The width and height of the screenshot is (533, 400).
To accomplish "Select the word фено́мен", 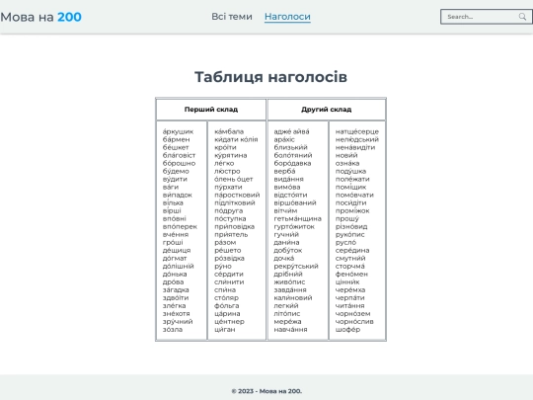I will click(351, 275).
